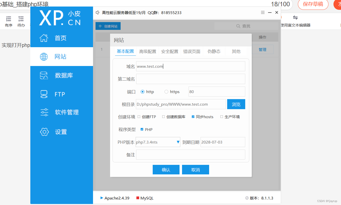This screenshot has width=341, height=205.
Task: Switch to the 安全配置 tab
Action: (x=170, y=51)
